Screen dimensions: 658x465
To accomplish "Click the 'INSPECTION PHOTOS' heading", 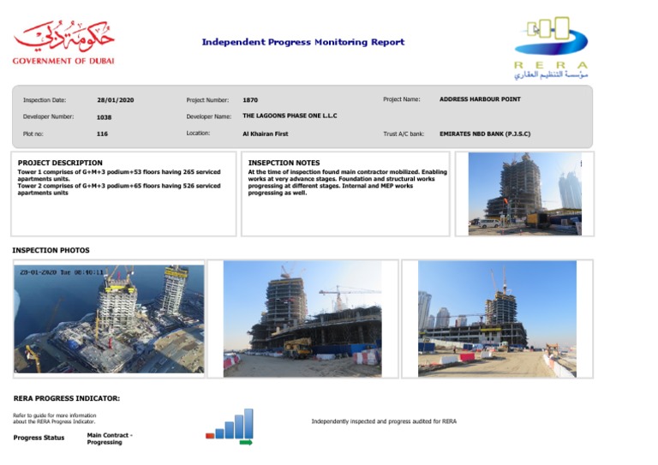I will click(x=51, y=250).
